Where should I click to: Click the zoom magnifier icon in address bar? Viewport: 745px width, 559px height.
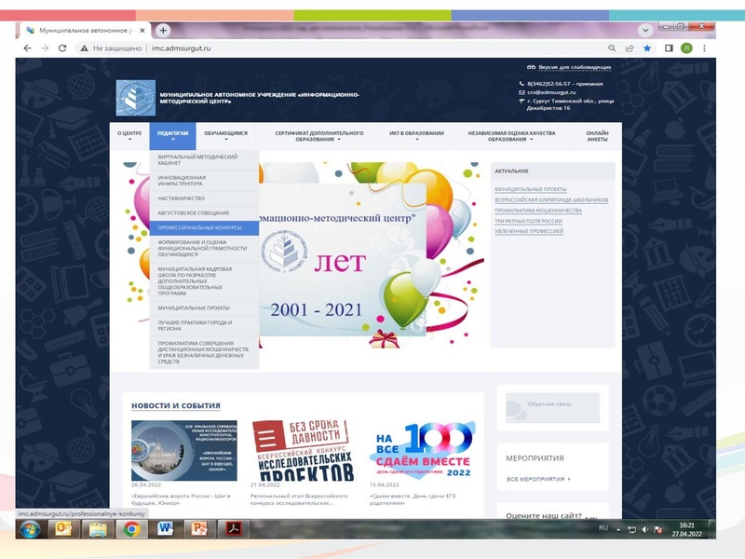pyautogui.click(x=612, y=48)
